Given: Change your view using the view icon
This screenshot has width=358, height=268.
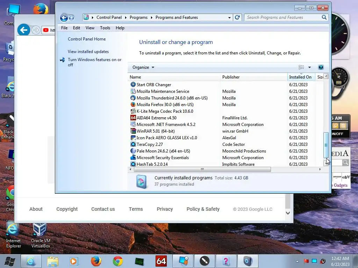Looking at the screenshot, I should click(301, 67).
